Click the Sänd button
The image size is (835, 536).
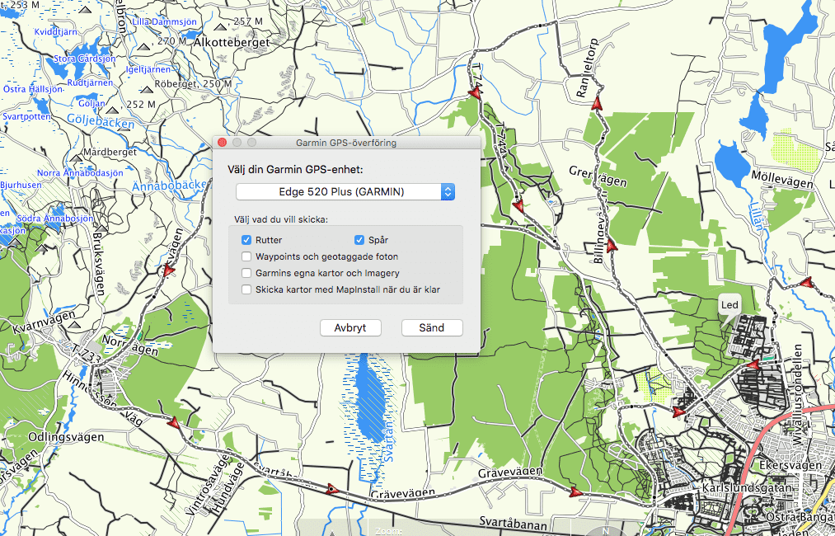432,327
